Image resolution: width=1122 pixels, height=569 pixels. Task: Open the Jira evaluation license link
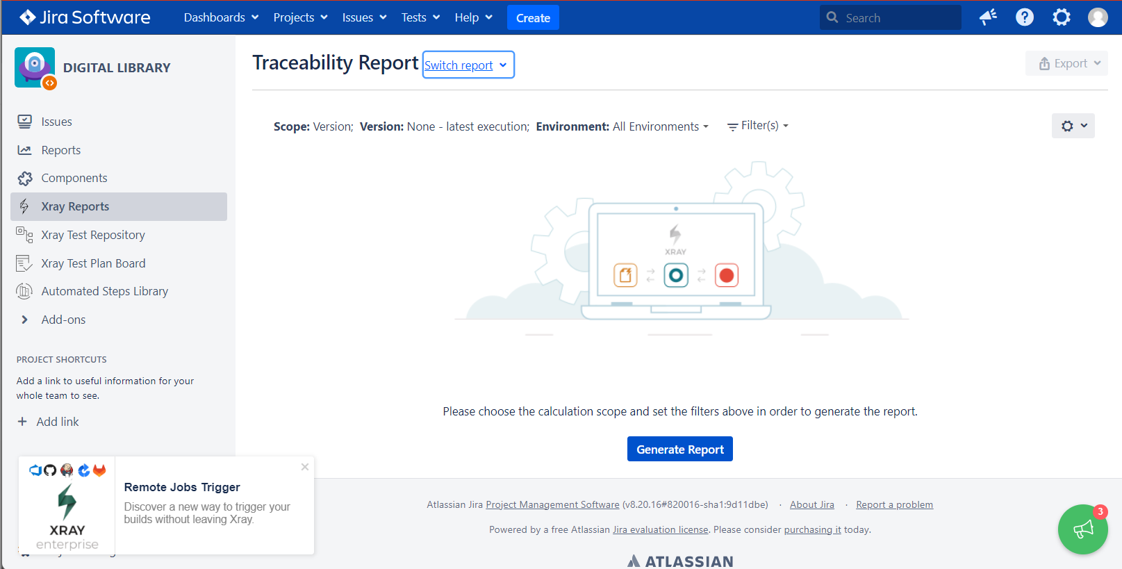click(x=661, y=529)
